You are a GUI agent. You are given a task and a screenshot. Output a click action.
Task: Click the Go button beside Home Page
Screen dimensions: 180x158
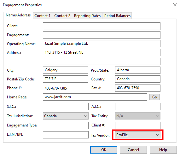tap(154, 97)
